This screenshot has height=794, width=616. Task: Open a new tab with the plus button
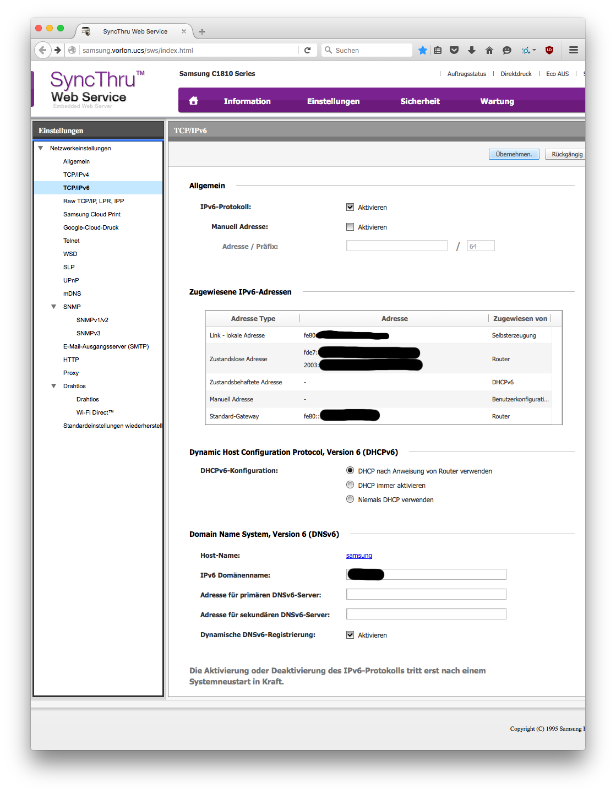click(x=202, y=32)
